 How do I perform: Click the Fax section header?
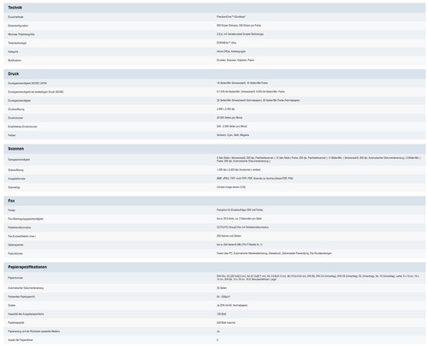[11, 201]
